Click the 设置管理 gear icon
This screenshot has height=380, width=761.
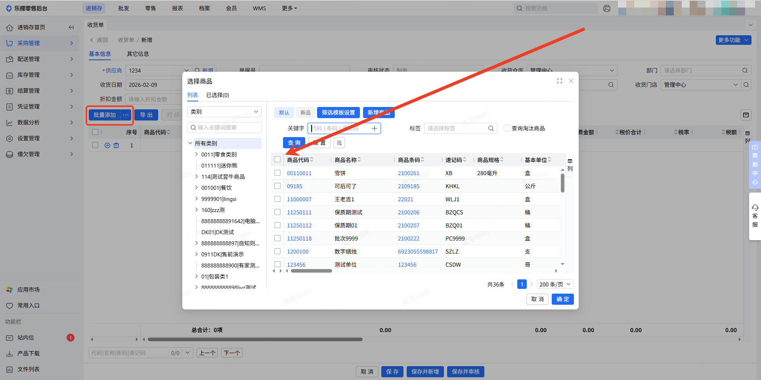click(x=10, y=138)
